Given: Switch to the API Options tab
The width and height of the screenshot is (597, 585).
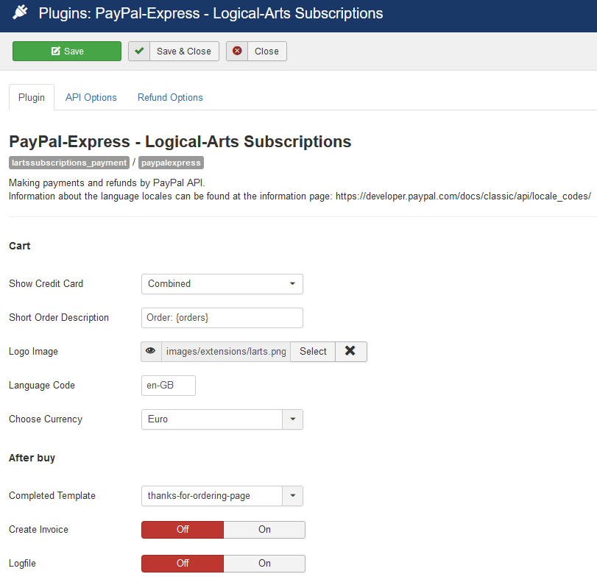Looking at the screenshot, I should tap(91, 97).
